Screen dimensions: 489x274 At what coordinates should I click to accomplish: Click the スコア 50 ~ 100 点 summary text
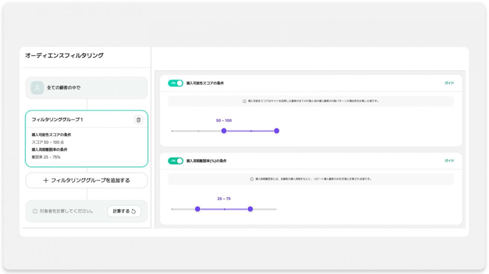pyautogui.click(x=48, y=142)
